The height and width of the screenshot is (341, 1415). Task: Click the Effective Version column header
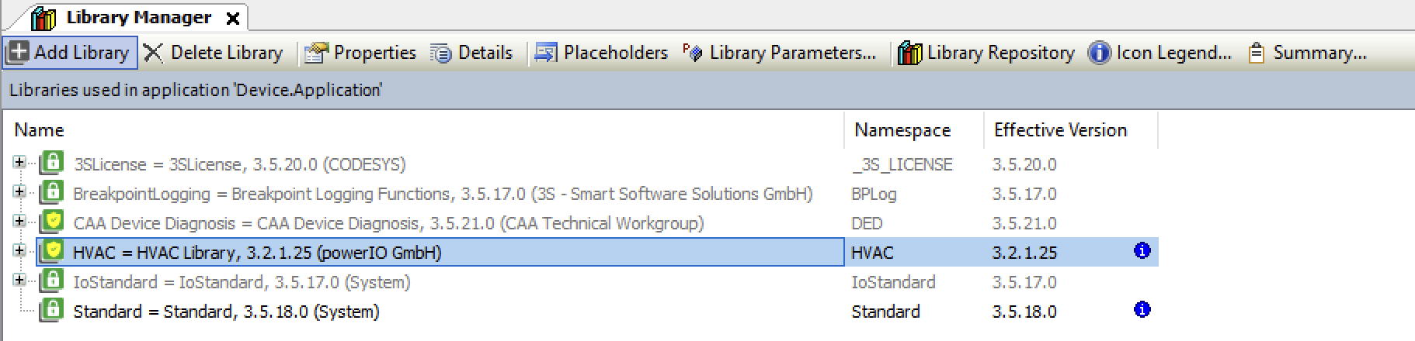click(x=1060, y=130)
